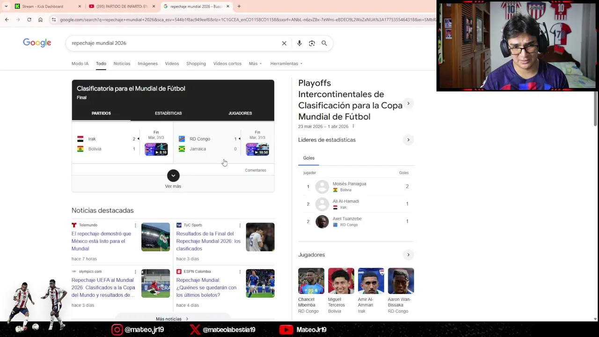Play RD Congo vs Jamaica highlights video

[257, 149]
